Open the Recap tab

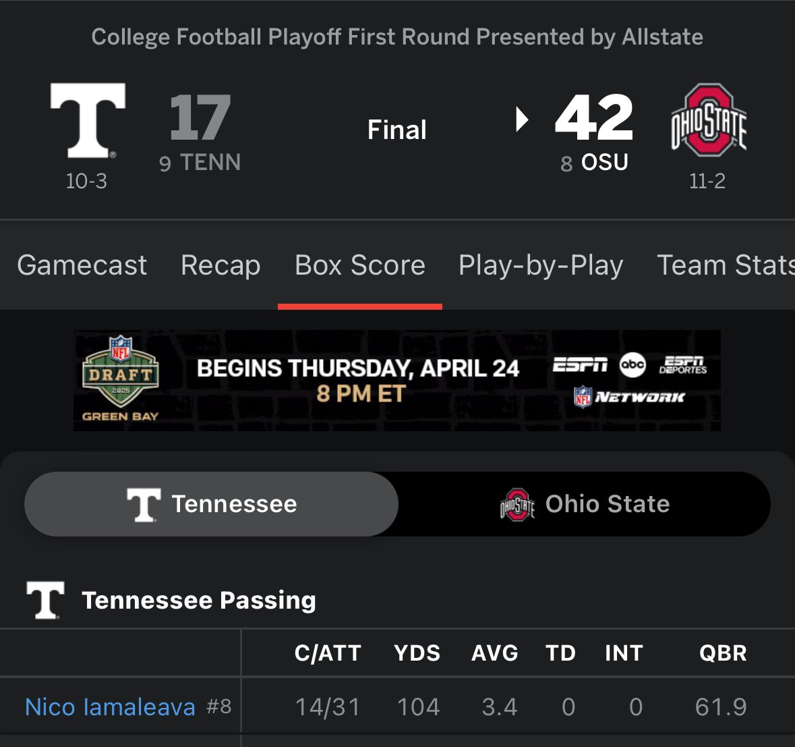tap(220, 265)
